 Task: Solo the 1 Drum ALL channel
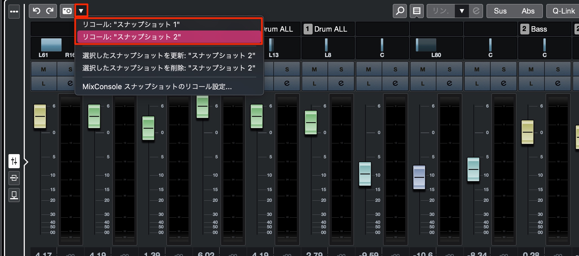coord(341,69)
